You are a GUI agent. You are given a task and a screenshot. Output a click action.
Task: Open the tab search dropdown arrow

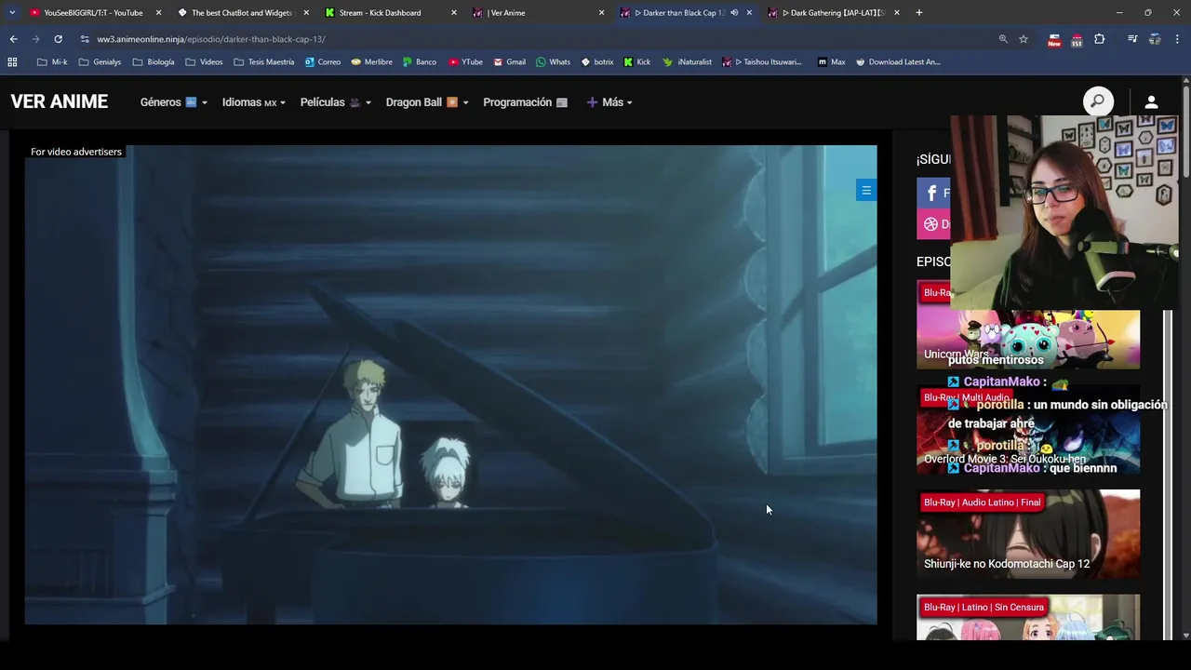(x=12, y=13)
